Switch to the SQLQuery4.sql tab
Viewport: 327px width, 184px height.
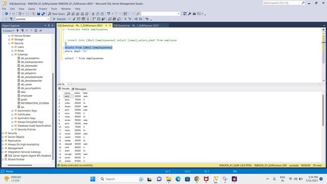point(136,26)
